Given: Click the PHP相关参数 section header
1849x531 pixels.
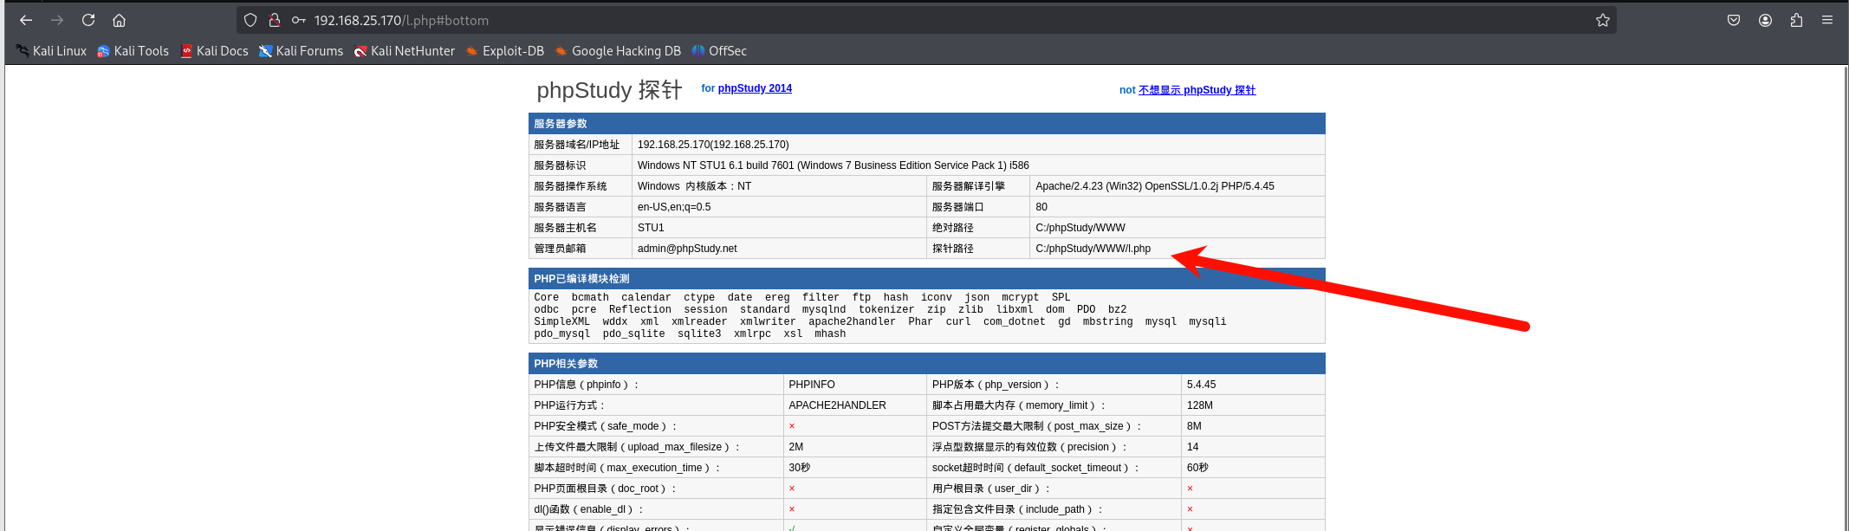Looking at the screenshot, I should [x=927, y=364].
